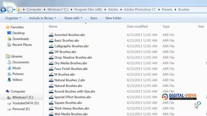Screen dimensions: 207x116
Task: Expand arrow after Adobe Photoshop CC breadcrumb
Action: (159, 10)
